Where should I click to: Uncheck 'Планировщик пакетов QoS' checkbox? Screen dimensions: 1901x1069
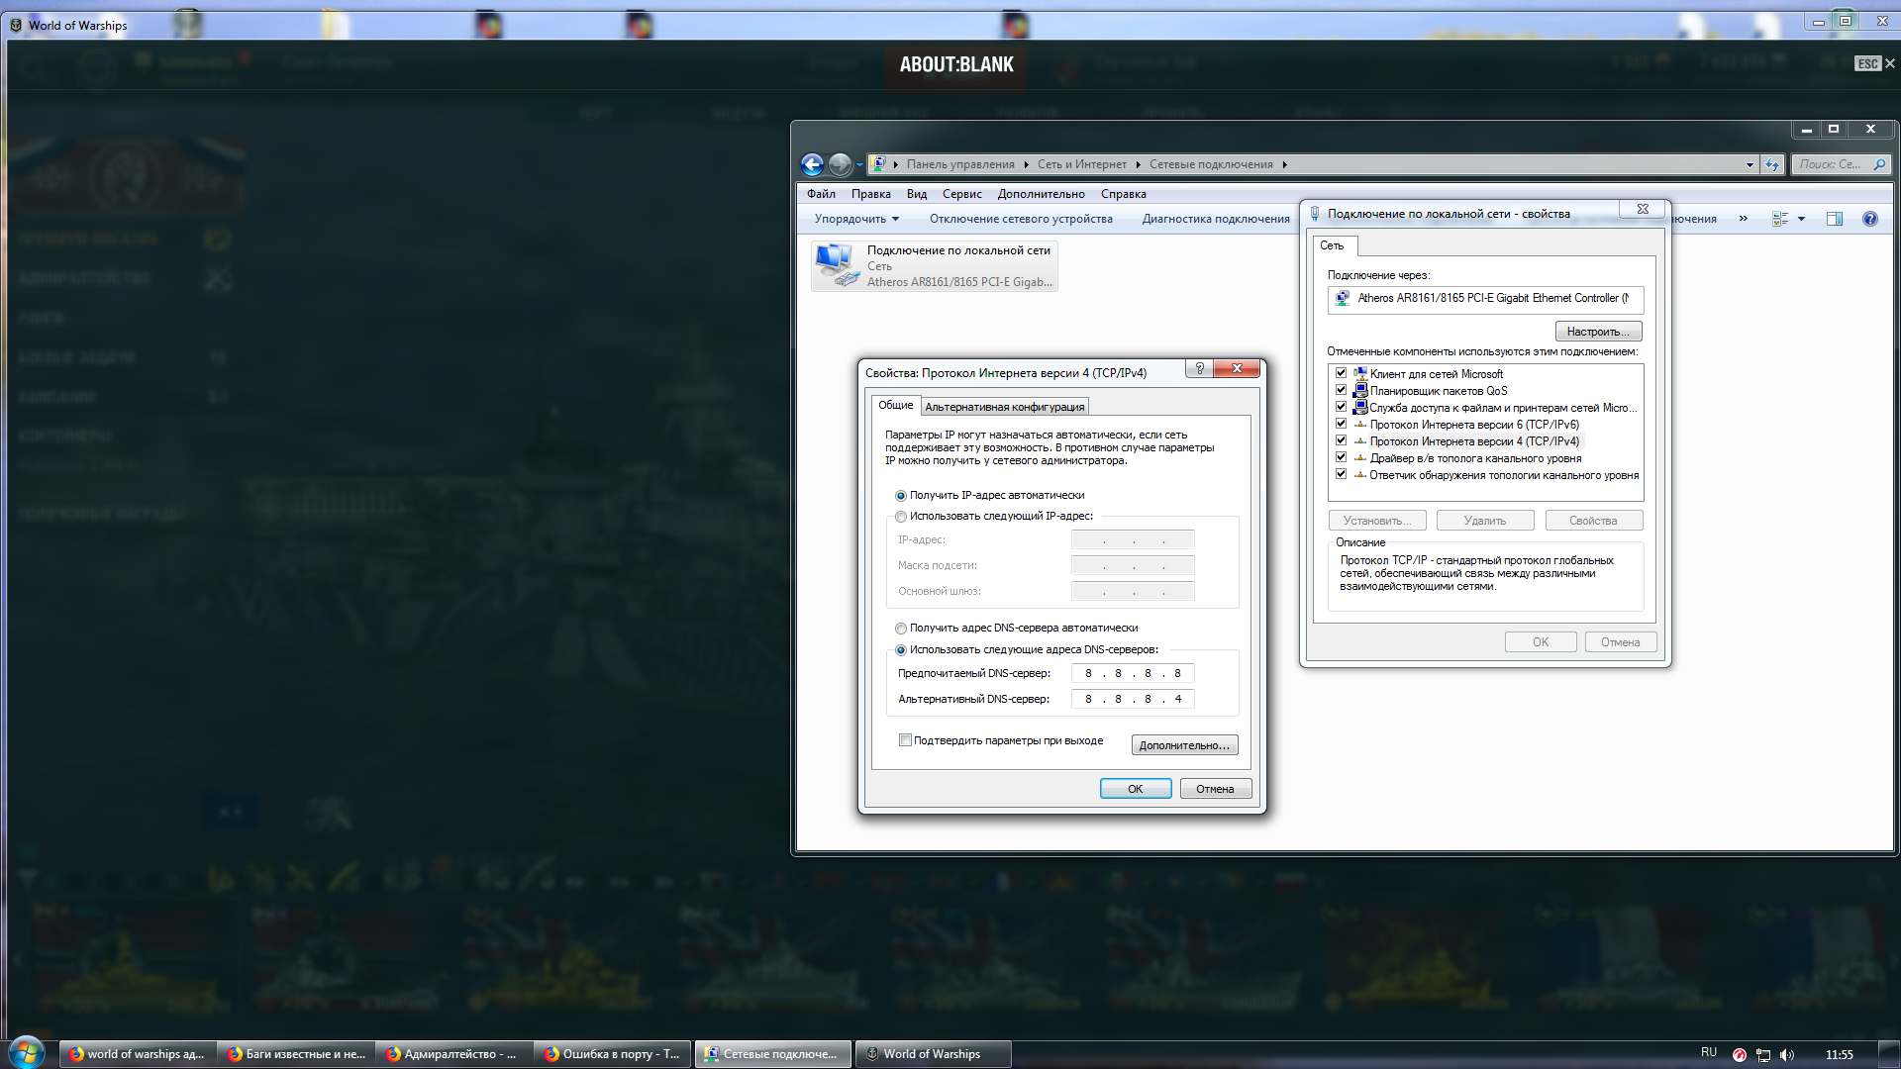[x=1341, y=390]
